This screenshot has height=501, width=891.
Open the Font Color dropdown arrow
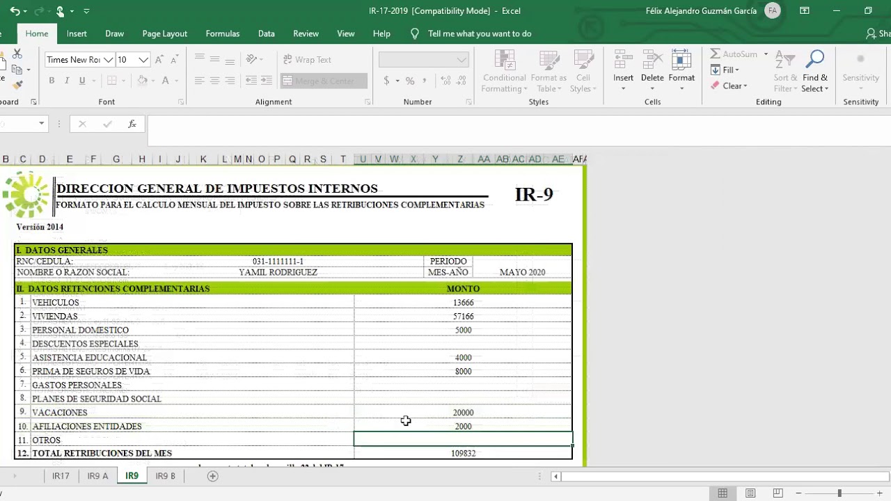tap(175, 81)
